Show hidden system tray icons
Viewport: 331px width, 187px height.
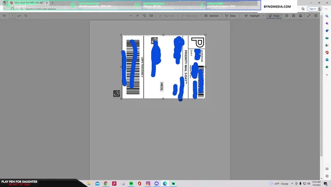coord(292,184)
